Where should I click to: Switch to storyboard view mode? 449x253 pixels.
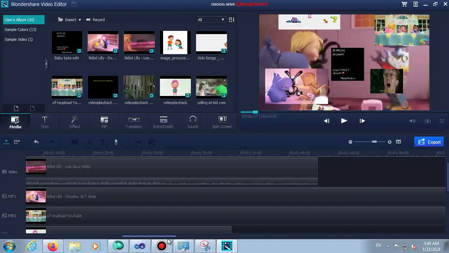click(x=16, y=142)
